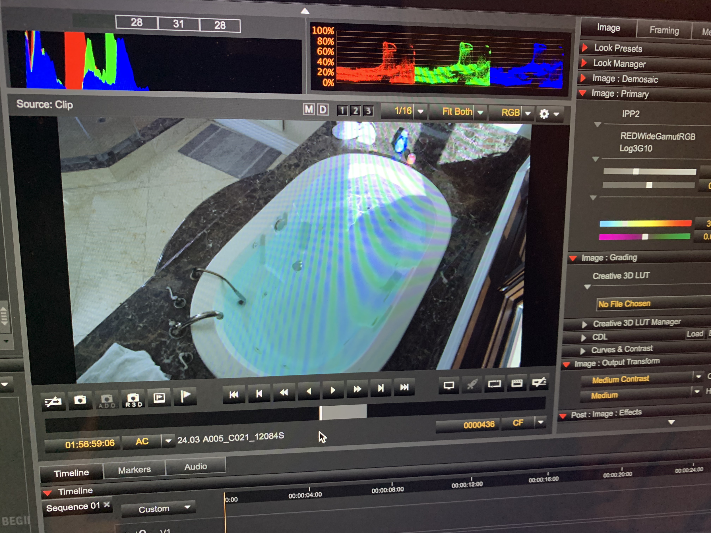
Task: Open the Custom dropdown in the timeline
Action: [x=158, y=509]
